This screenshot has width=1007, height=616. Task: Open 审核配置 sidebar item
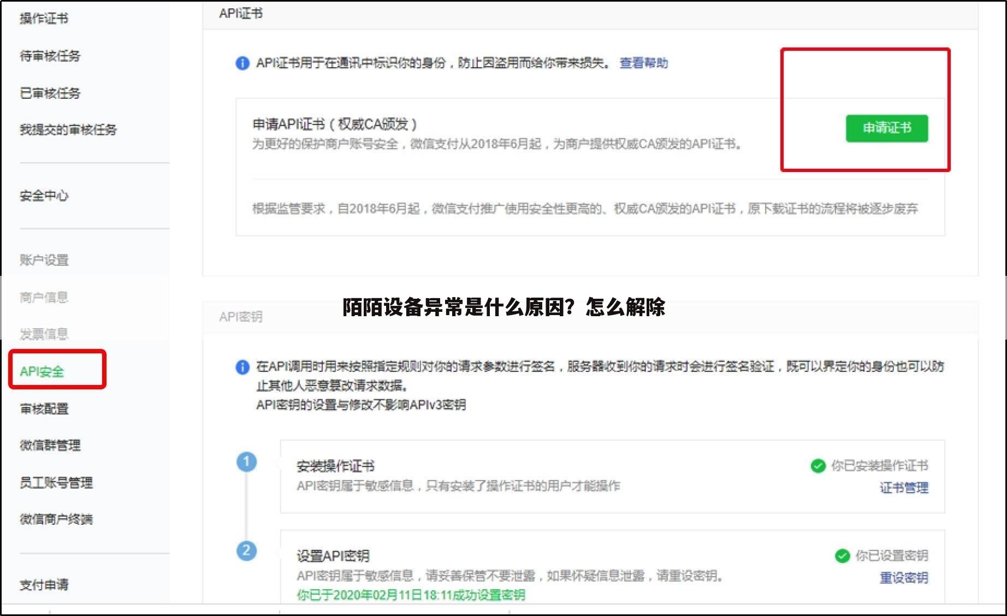click(44, 408)
